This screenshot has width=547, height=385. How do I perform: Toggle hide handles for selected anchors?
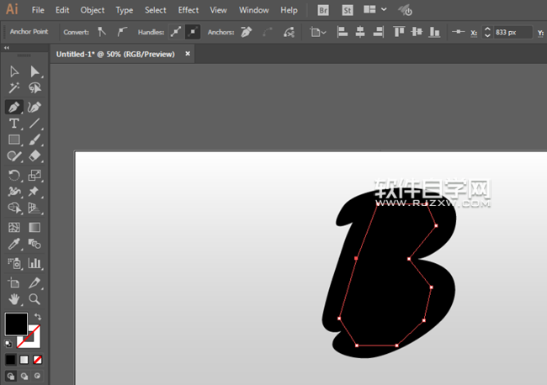pyautogui.click(x=193, y=32)
